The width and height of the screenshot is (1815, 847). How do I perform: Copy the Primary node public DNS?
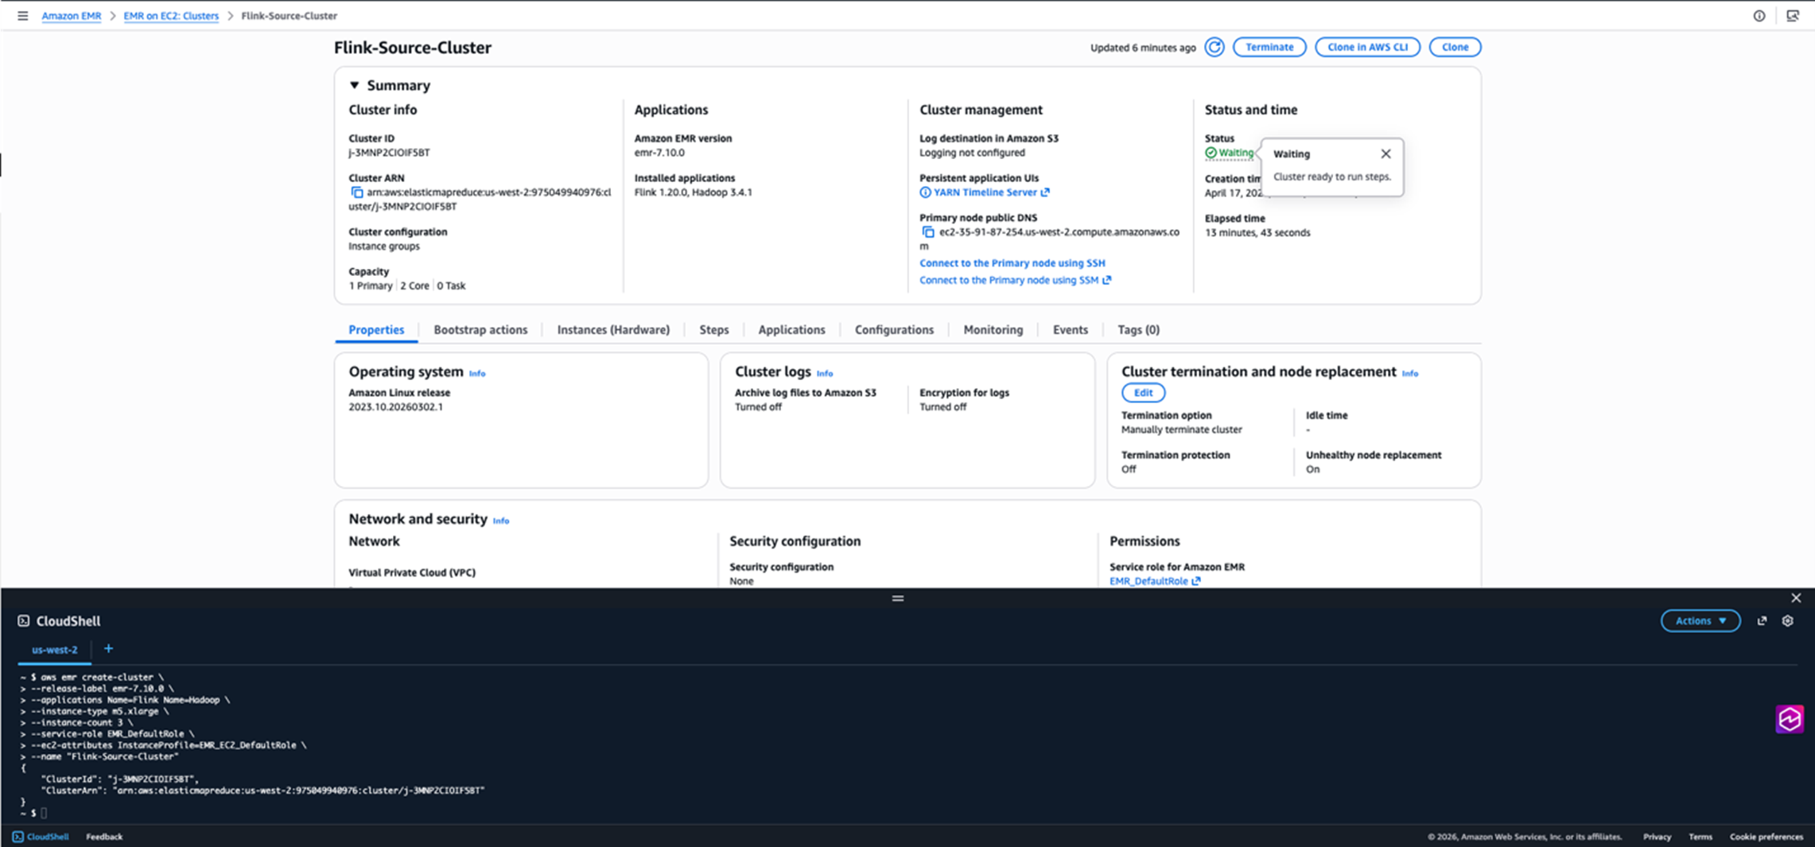tap(927, 232)
